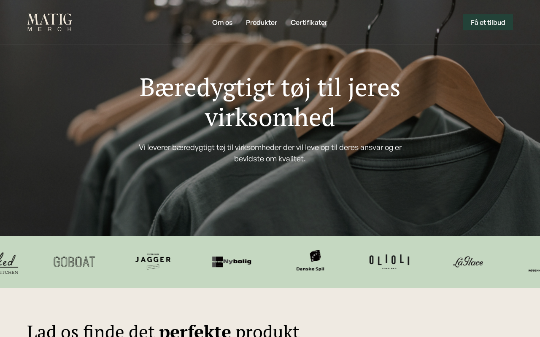
Task: Click the partially visible Kitchen logo
Action: 9,263
